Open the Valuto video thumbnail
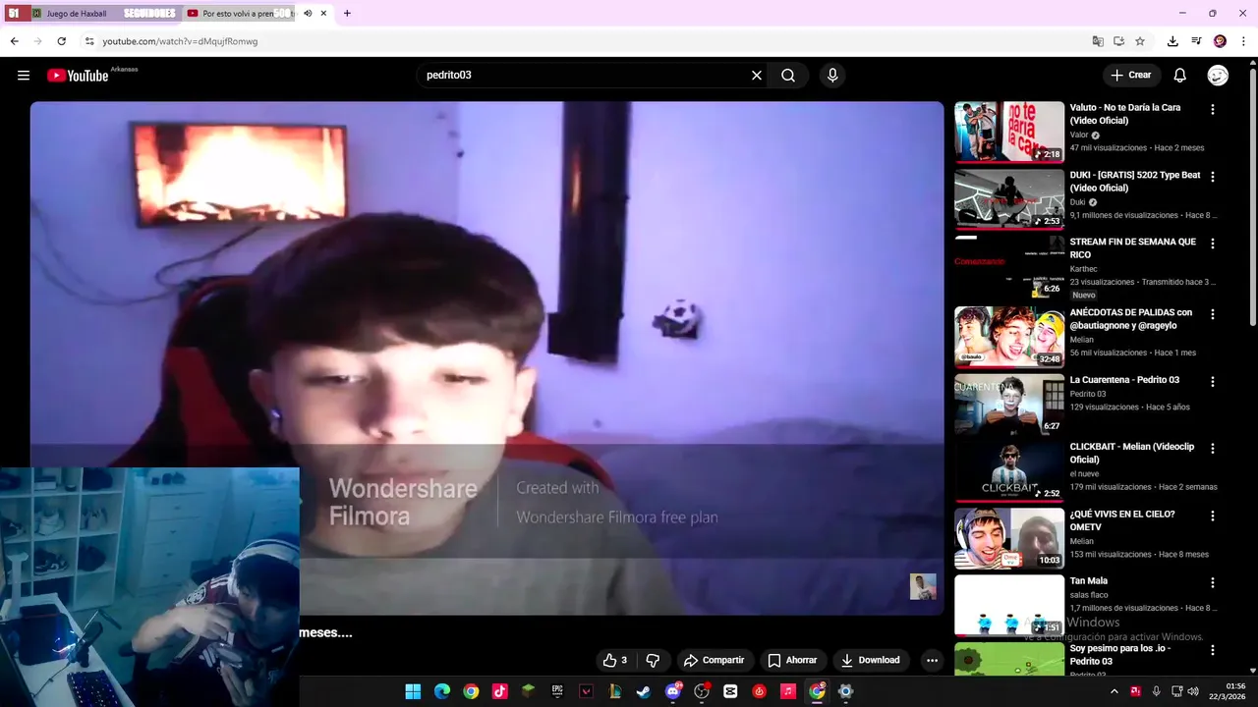 click(x=1009, y=132)
